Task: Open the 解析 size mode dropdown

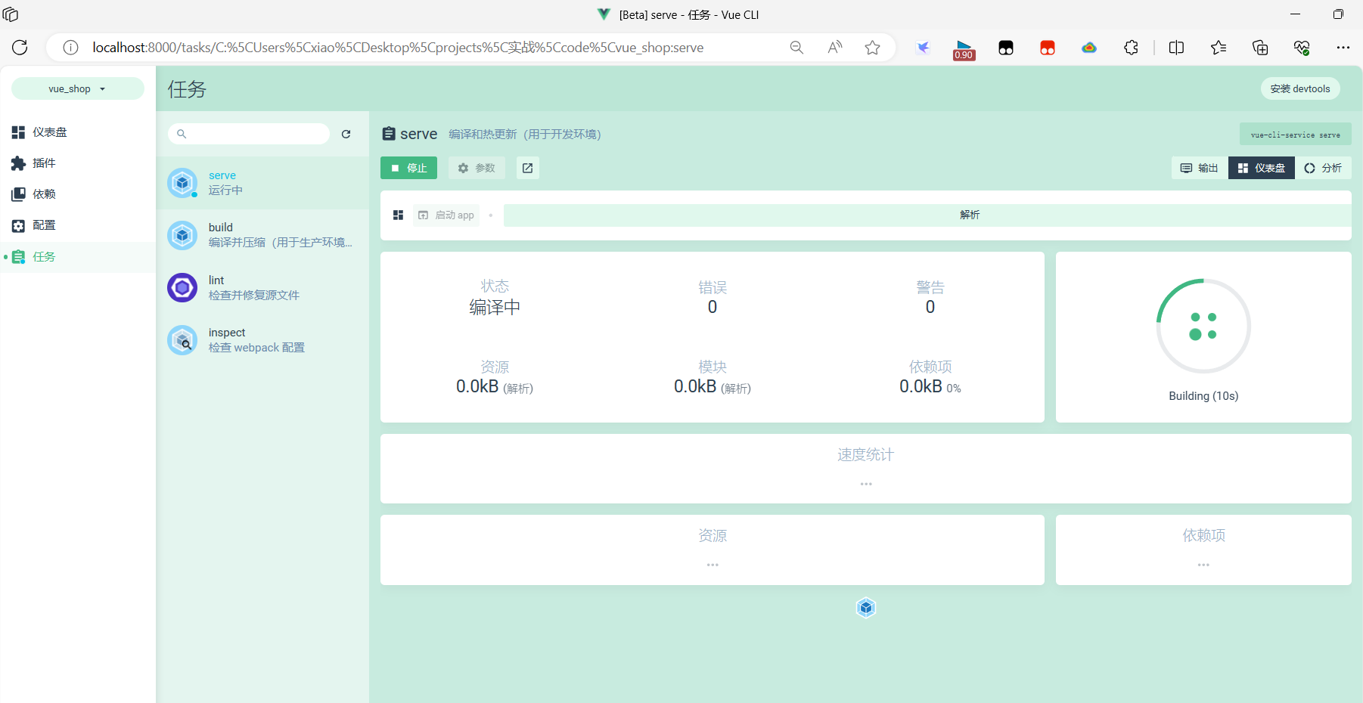Action: [927, 215]
